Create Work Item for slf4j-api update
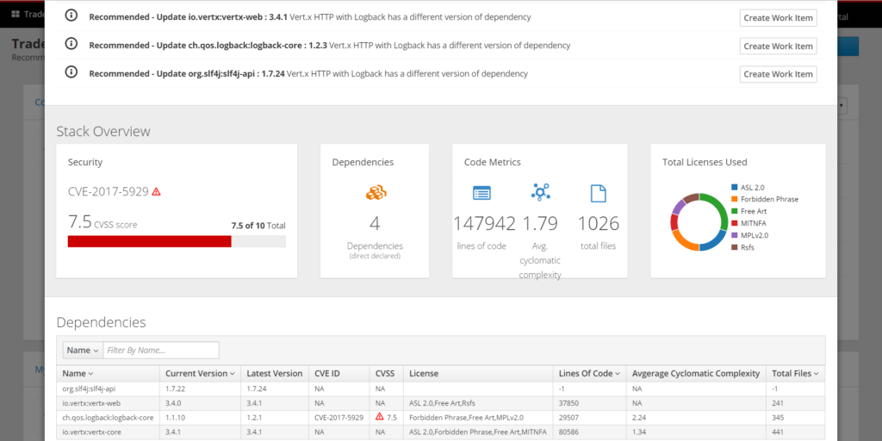 (778, 74)
